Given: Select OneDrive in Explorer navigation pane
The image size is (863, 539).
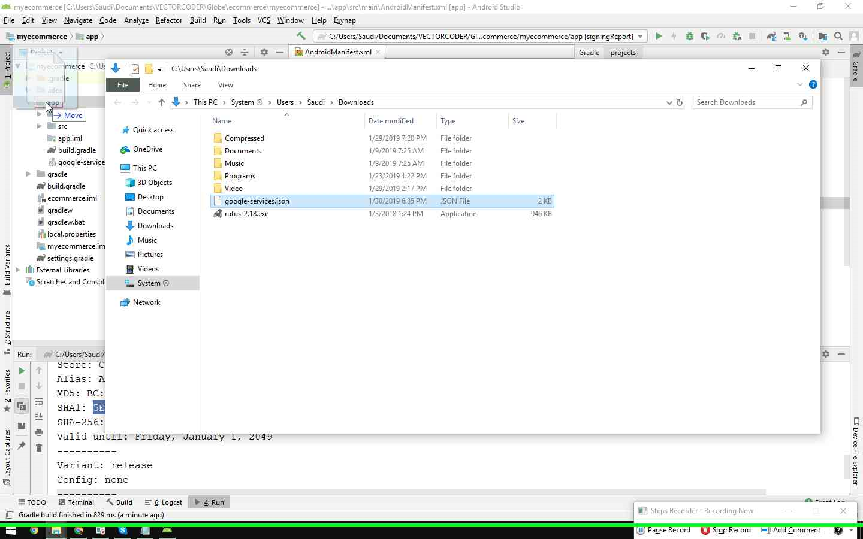Looking at the screenshot, I should [x=147, y=149].
